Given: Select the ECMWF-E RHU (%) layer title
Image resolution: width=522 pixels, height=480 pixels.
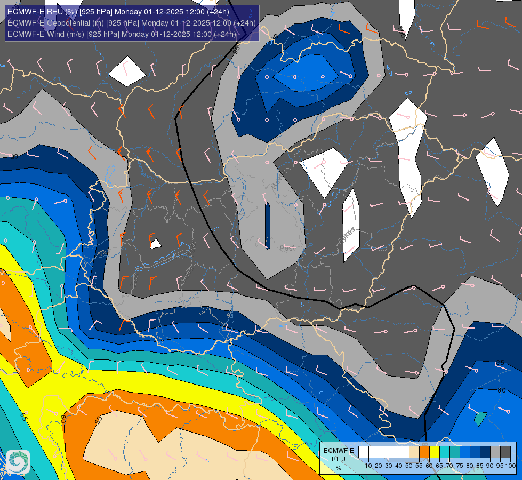Looking at the screenshot, I should (x=118, y=12).
